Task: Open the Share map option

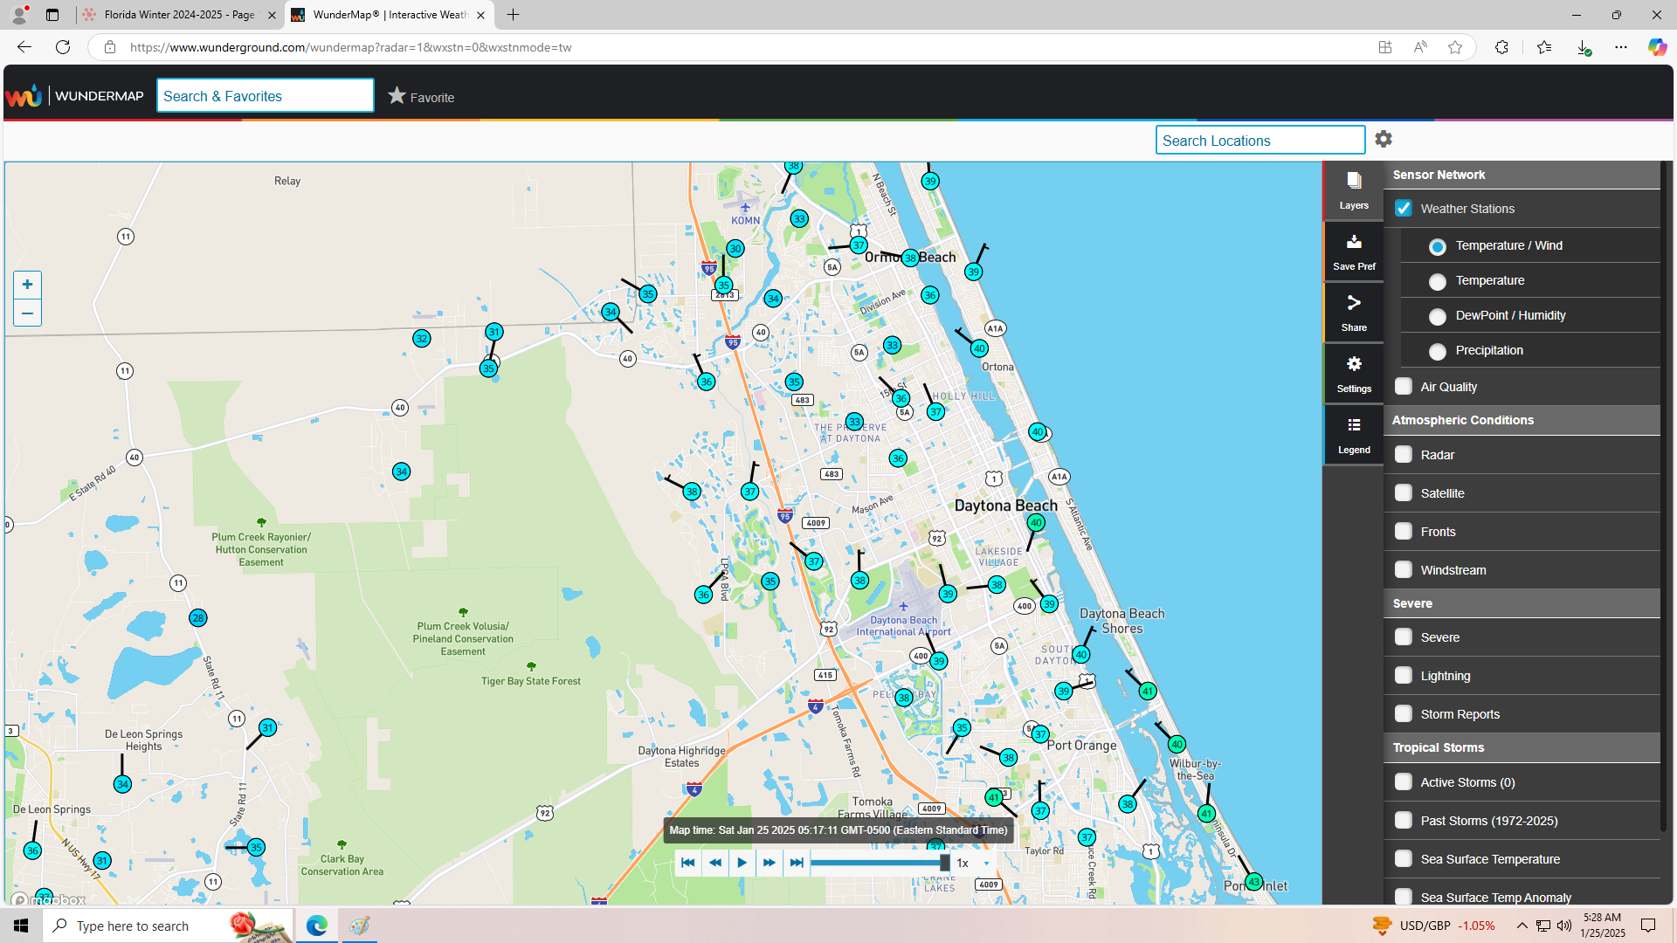Action: (x=1353, y=313)
